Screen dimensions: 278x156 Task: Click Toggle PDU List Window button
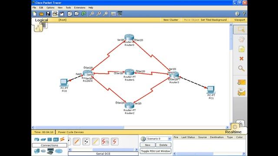tap(156, 151)
